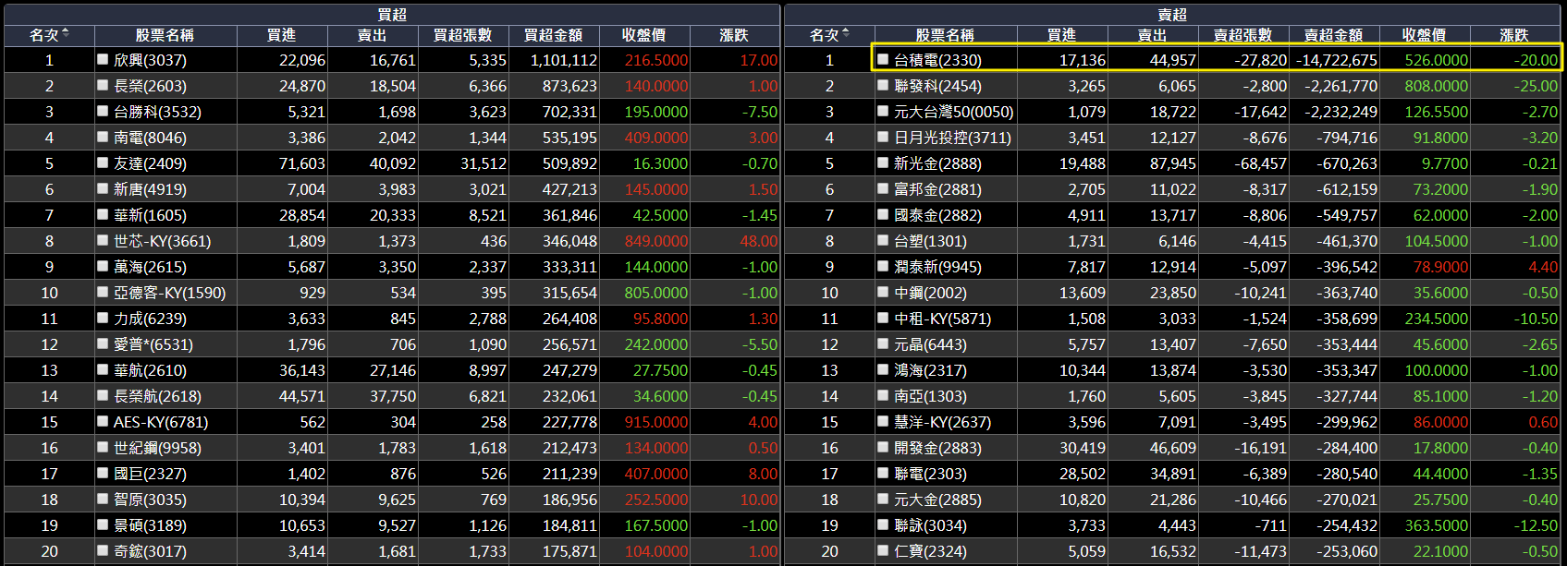Select 新光金 sell-over volume -68,457

pos(1260,163)
